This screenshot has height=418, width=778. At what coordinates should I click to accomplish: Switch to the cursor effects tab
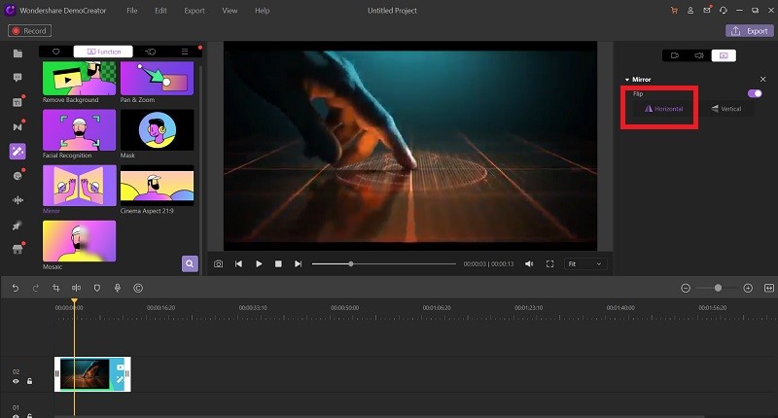[x=151, y=52]
